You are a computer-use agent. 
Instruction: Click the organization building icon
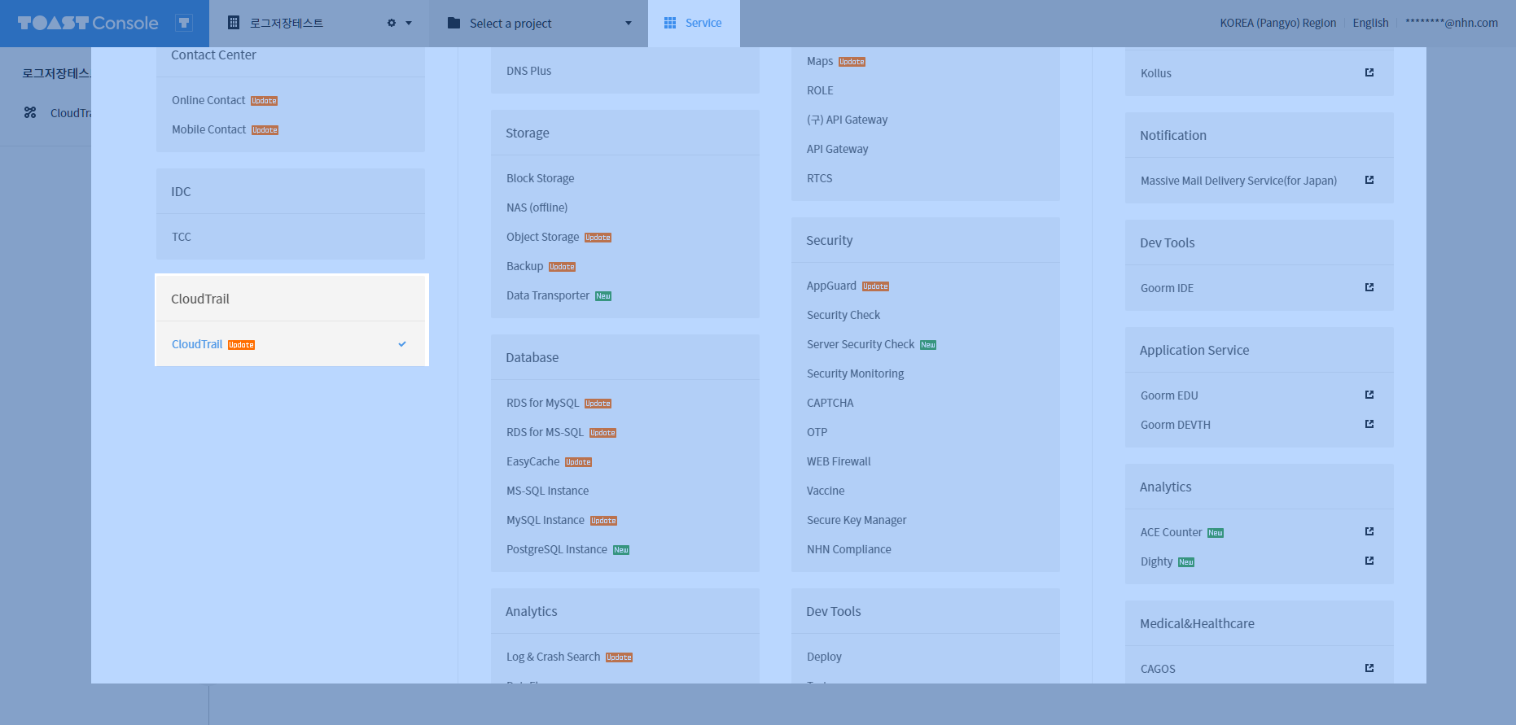[234, 23]
